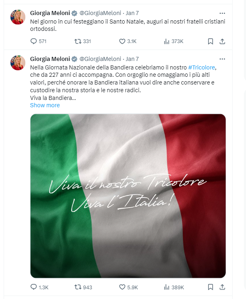Open the Italian flag image

click(128, 196)
